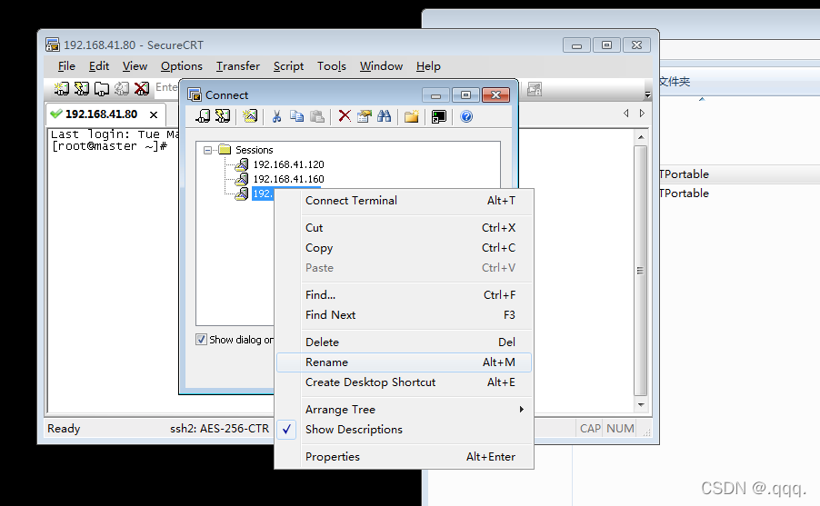Click the green check icon on 192.168.41.80 tab

[x=56, y=114]
